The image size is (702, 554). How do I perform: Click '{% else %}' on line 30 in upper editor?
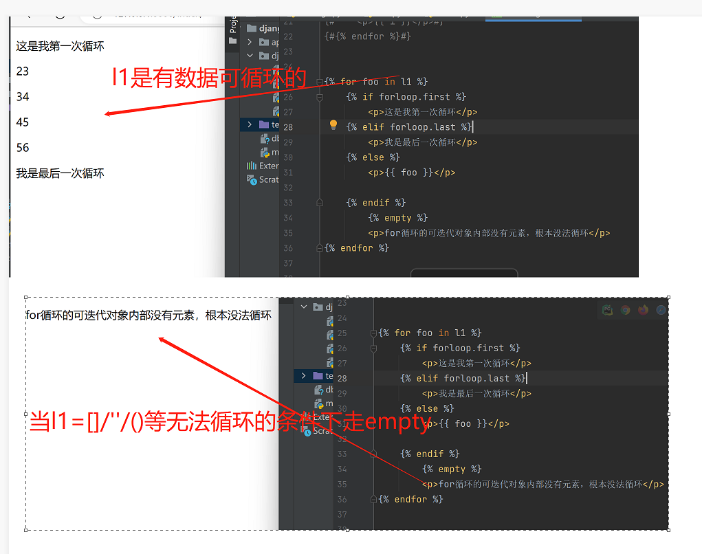click(x=373, y=157)
